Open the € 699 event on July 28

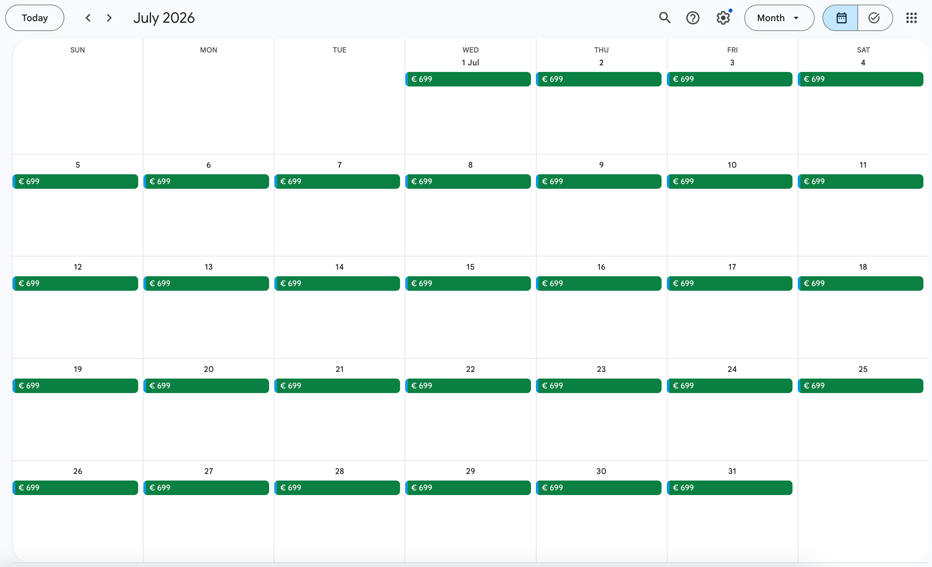click(337, 488)
